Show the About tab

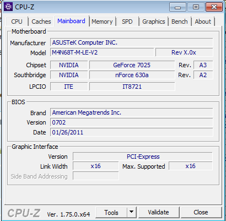pyautogui.click(x=203, y=21)
